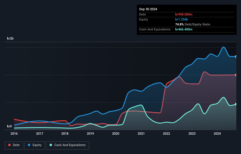Select the Debt end-point marker on chart
This screenshot has width=241, height=154.
tap(236, 75)
